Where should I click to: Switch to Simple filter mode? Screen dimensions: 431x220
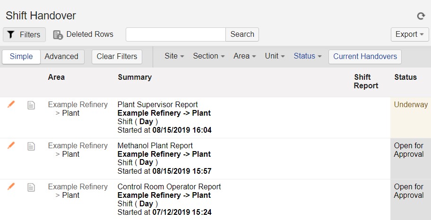(21, 57)
